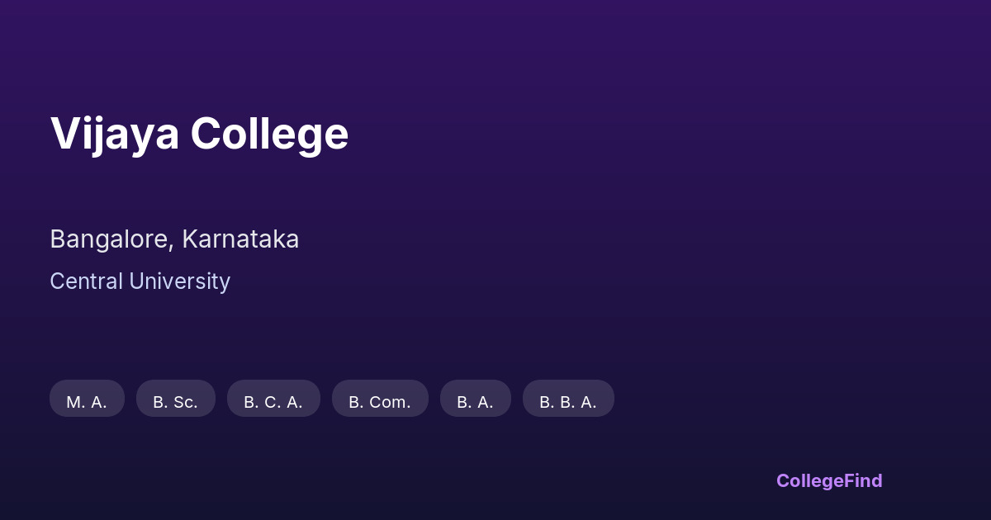Click the capital V starting the title
This screenshot has width=991, height=520.
64,133
